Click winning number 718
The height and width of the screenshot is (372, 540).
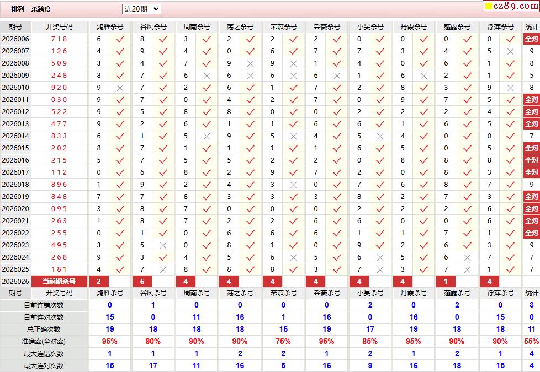tap(59, 39)
